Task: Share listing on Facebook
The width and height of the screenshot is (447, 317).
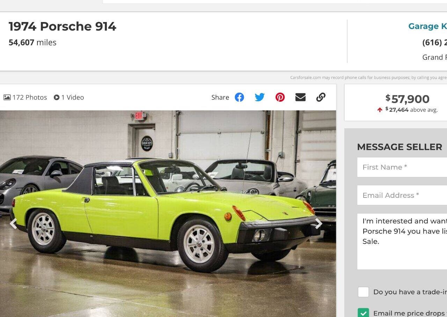Action: click(x=239, y=97)
